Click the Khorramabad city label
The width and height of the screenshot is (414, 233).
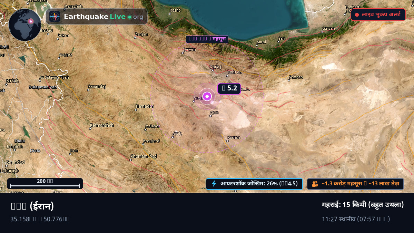(143, 156)
